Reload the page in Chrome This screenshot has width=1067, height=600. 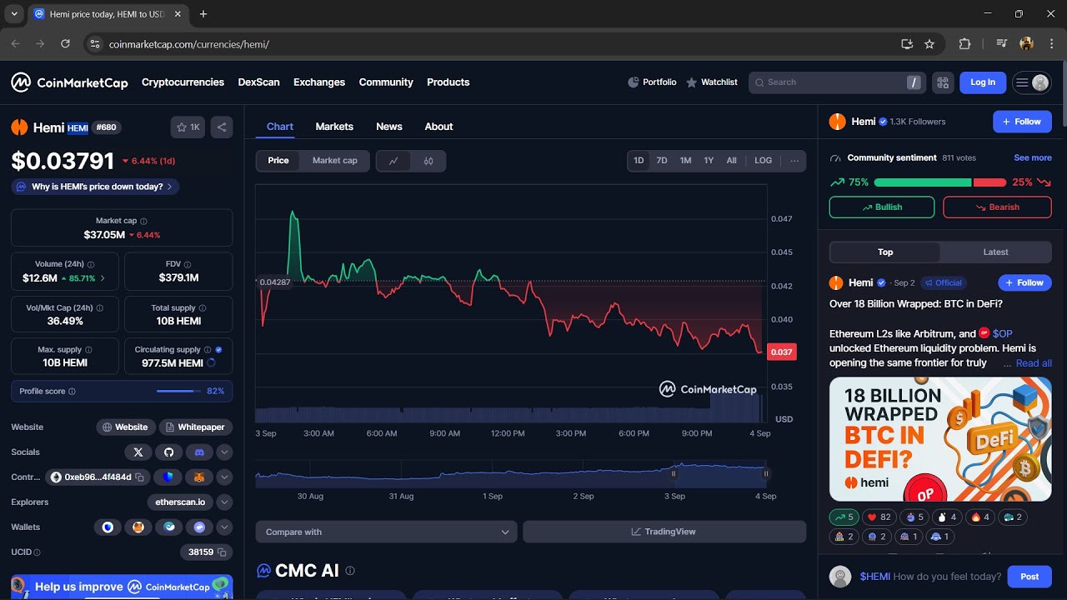point(65,43)
